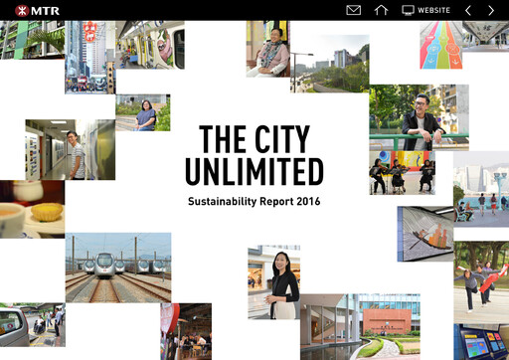Click the tai chi dancers photo

point(481,282)
